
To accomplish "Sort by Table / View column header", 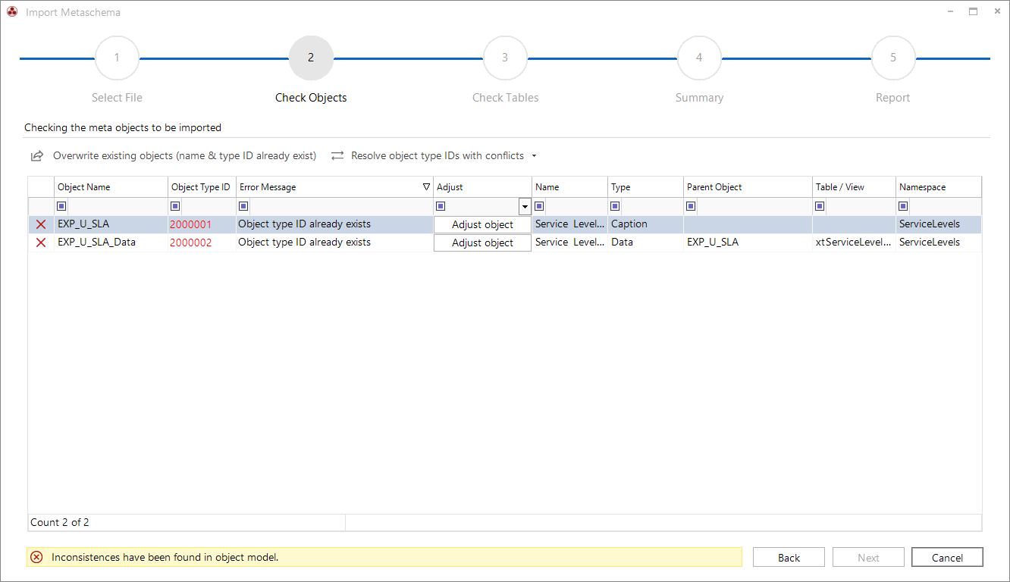I will tap(854, 187).
